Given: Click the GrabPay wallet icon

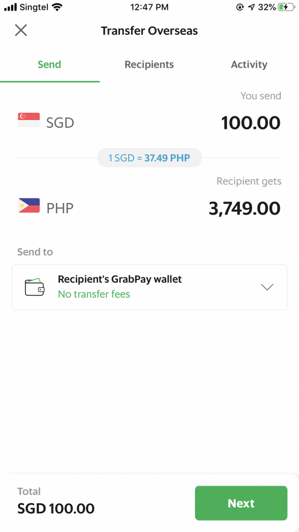Looking at the screenshot, I should 34,286.
